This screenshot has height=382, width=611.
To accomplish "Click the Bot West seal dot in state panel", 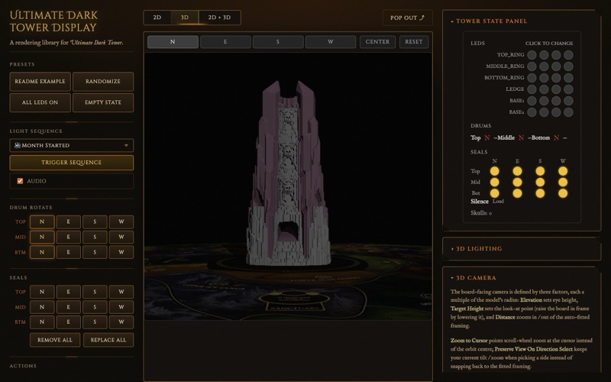I will [x=563, y=193].
